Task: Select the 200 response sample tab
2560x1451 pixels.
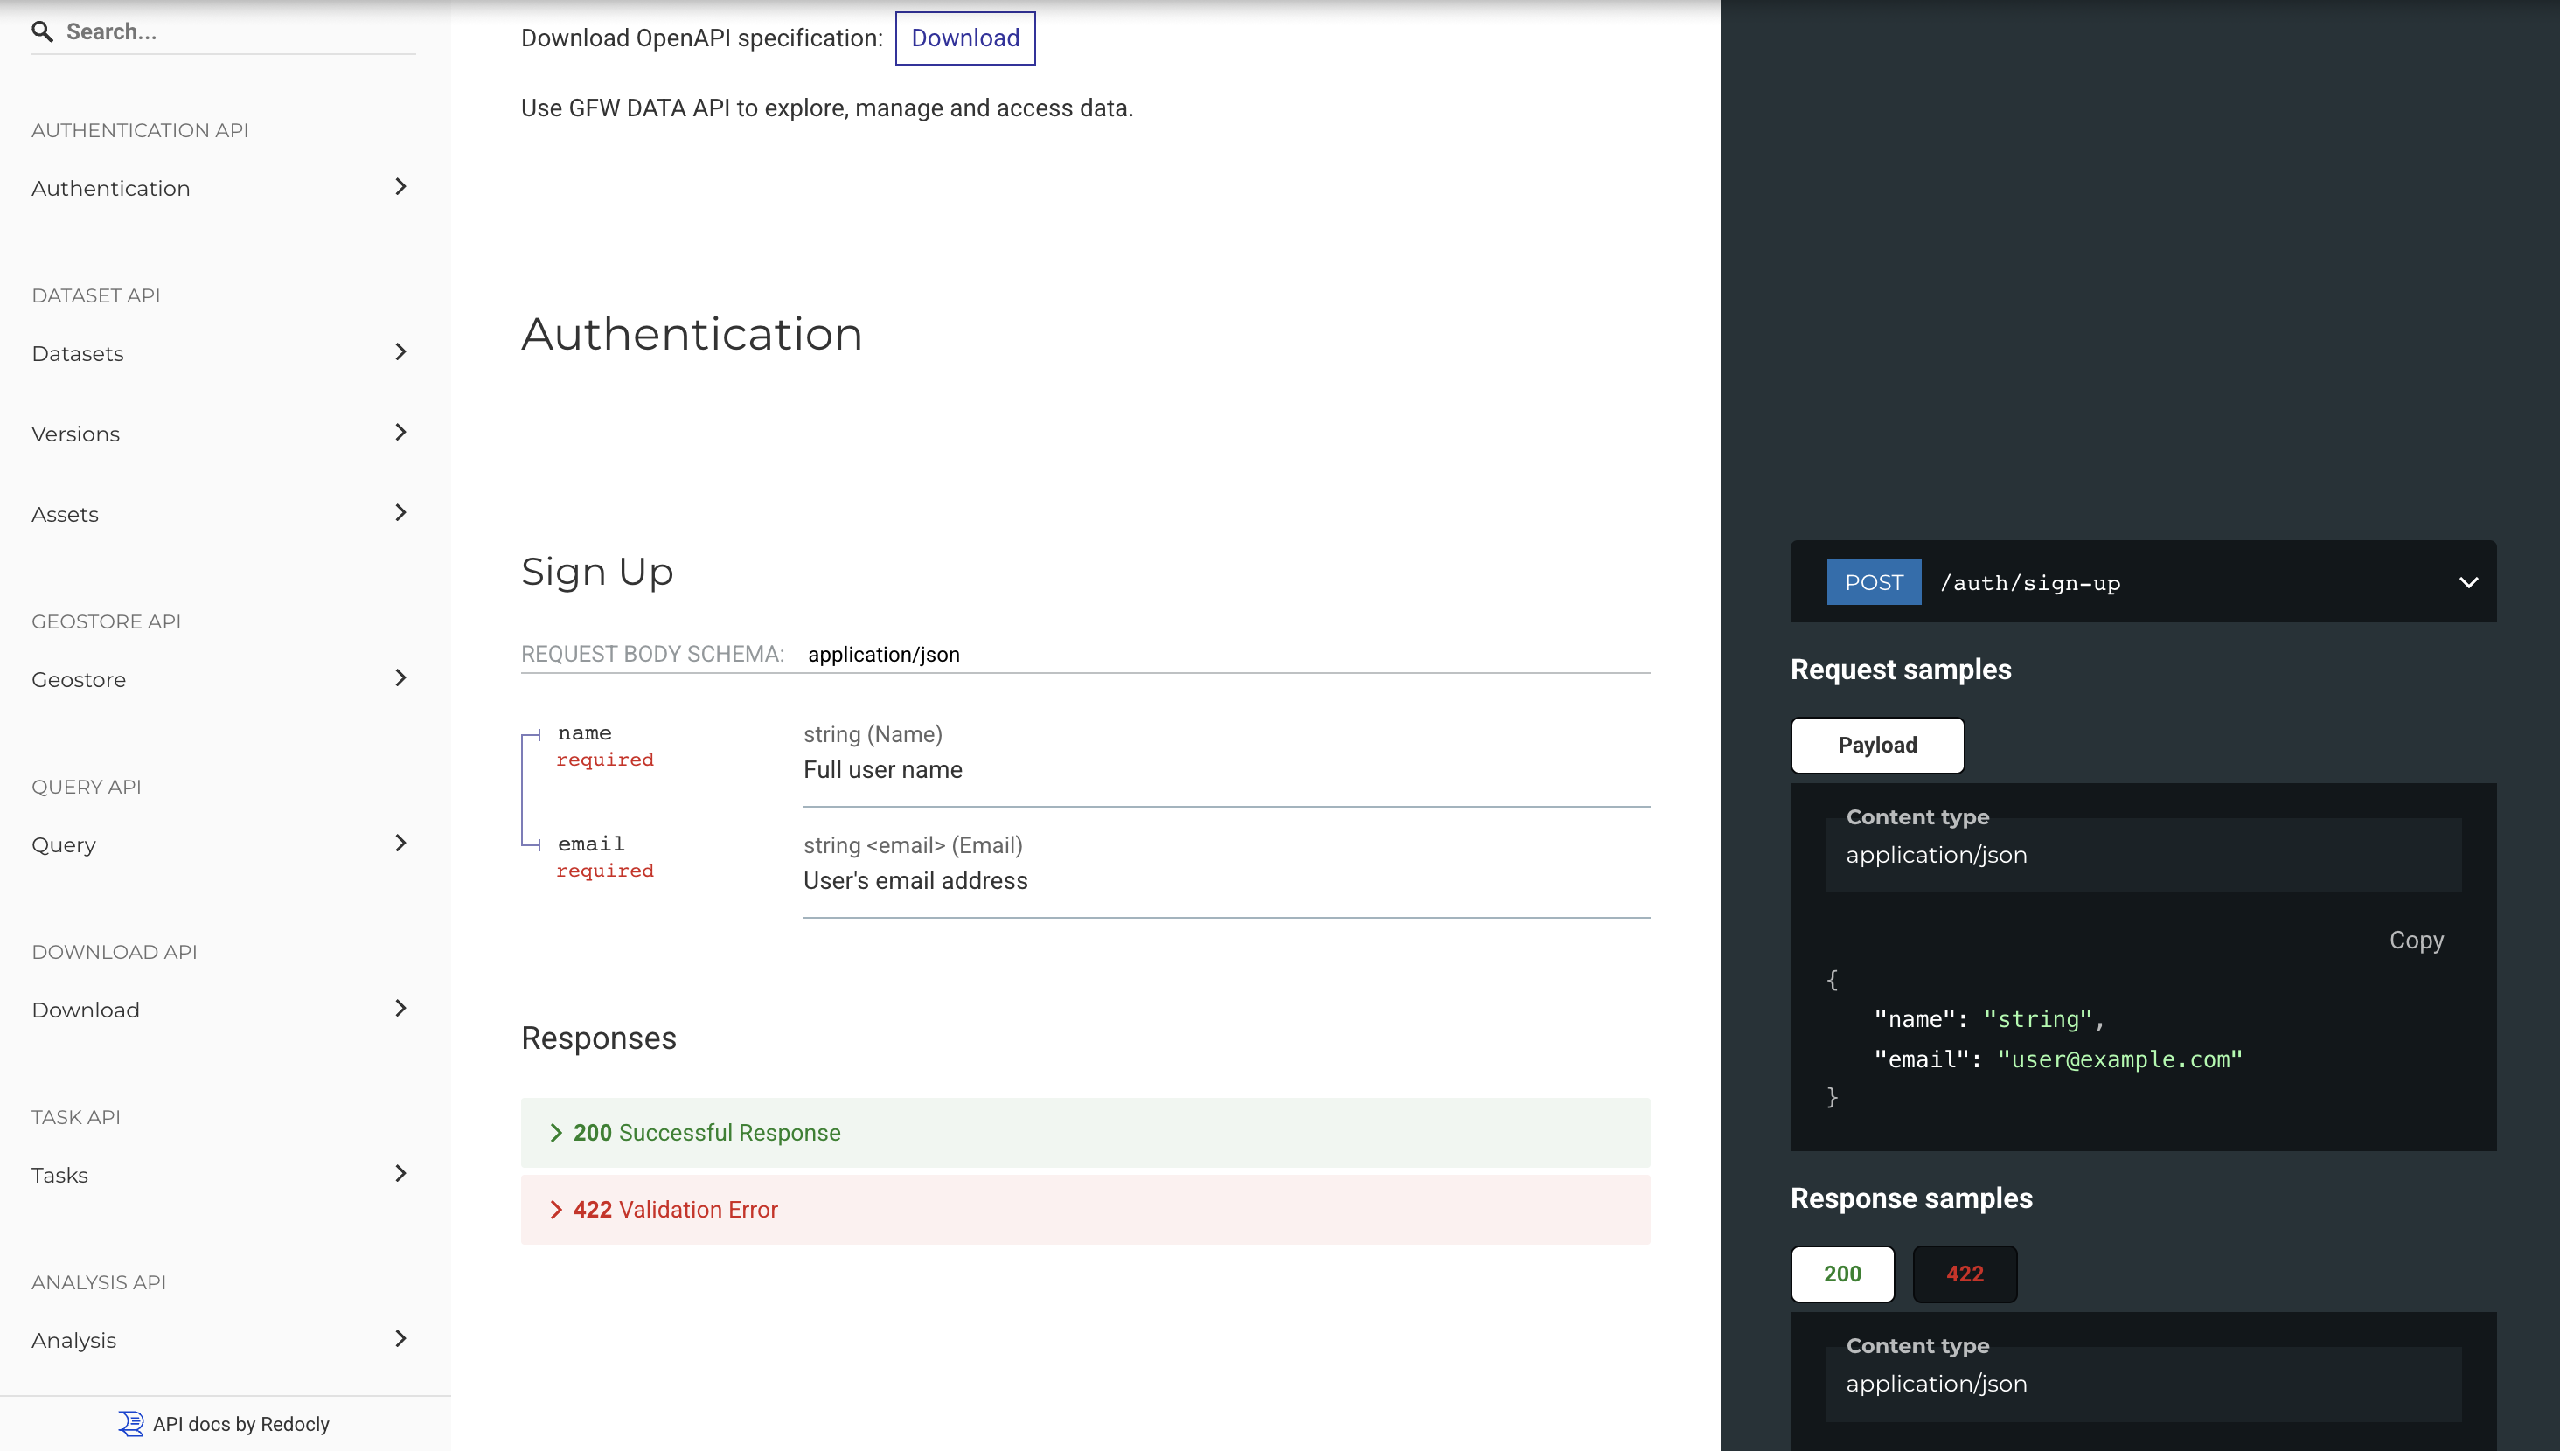Action: tap(1841, 1274)
